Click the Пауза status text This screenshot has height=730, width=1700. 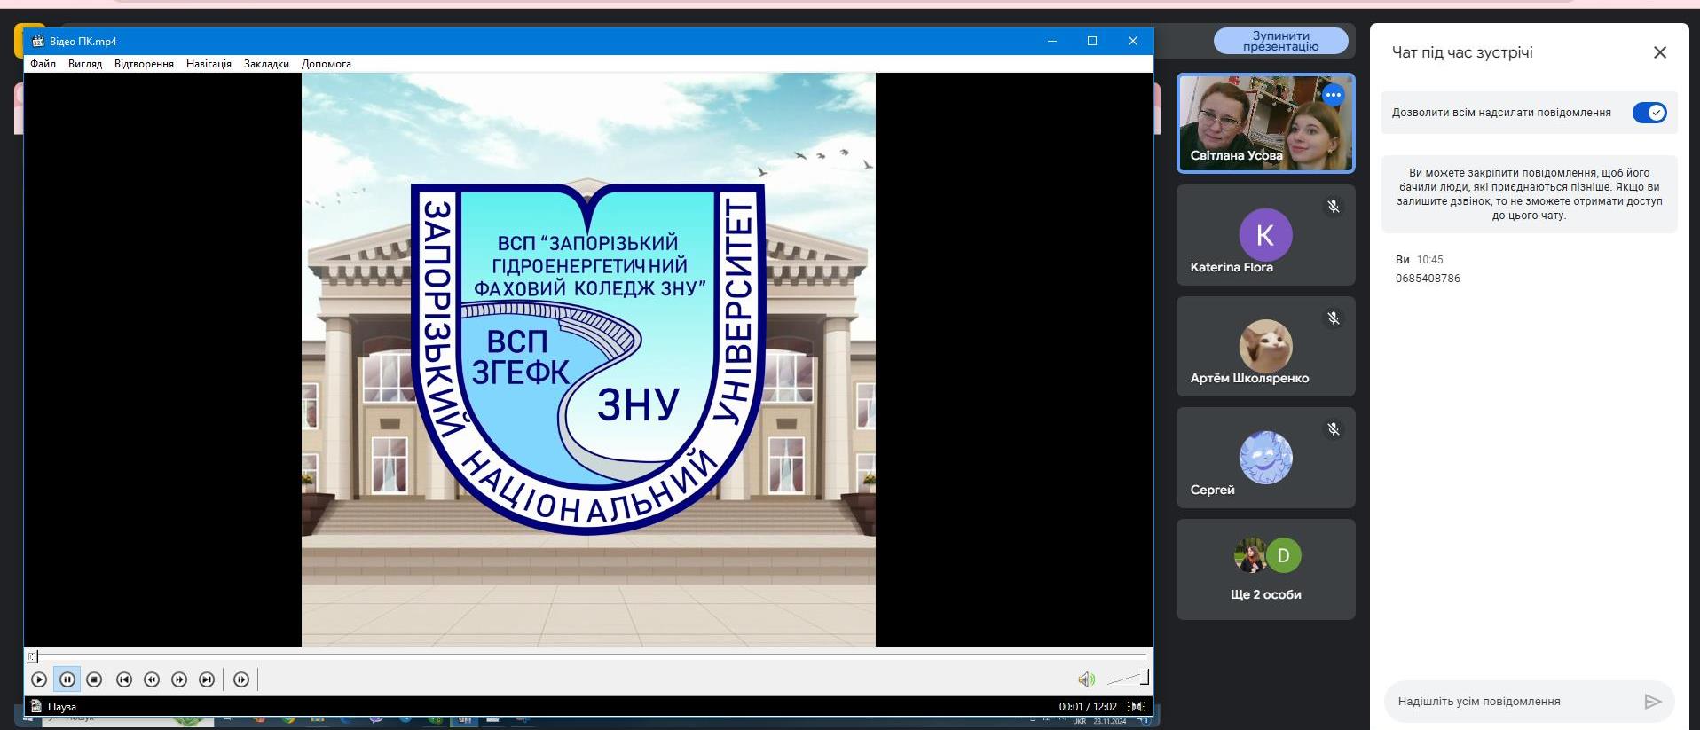tap(62, 707)
